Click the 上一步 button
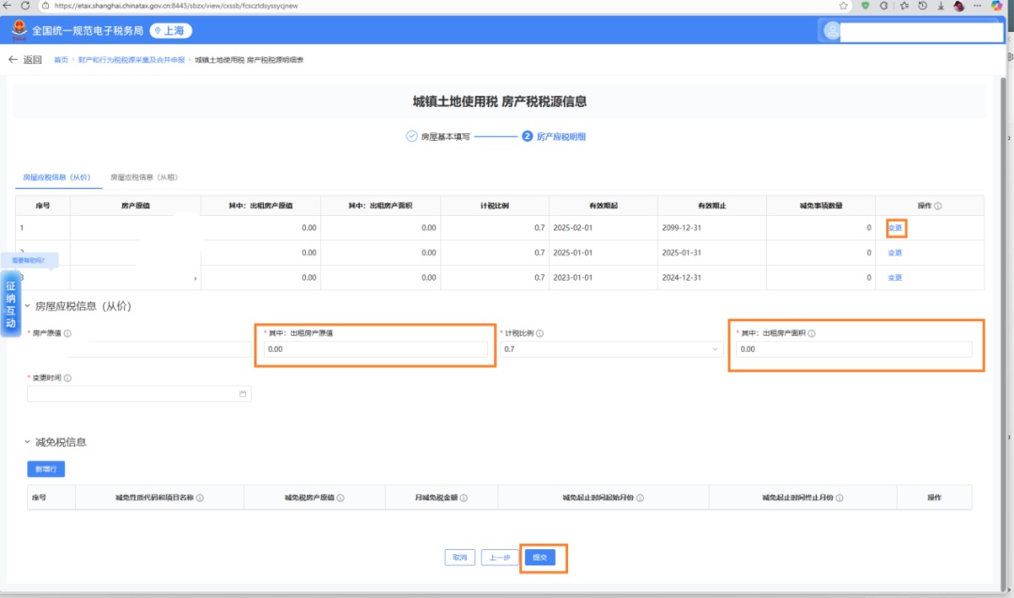This screenshot has height=598, width=1014. (x=500, y=558)
